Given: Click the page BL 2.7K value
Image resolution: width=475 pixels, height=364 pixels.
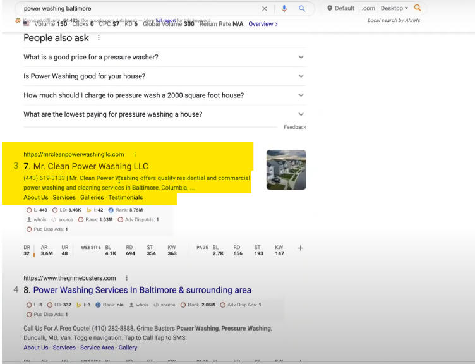Looking at the screenshot, I should coord(218,253).
